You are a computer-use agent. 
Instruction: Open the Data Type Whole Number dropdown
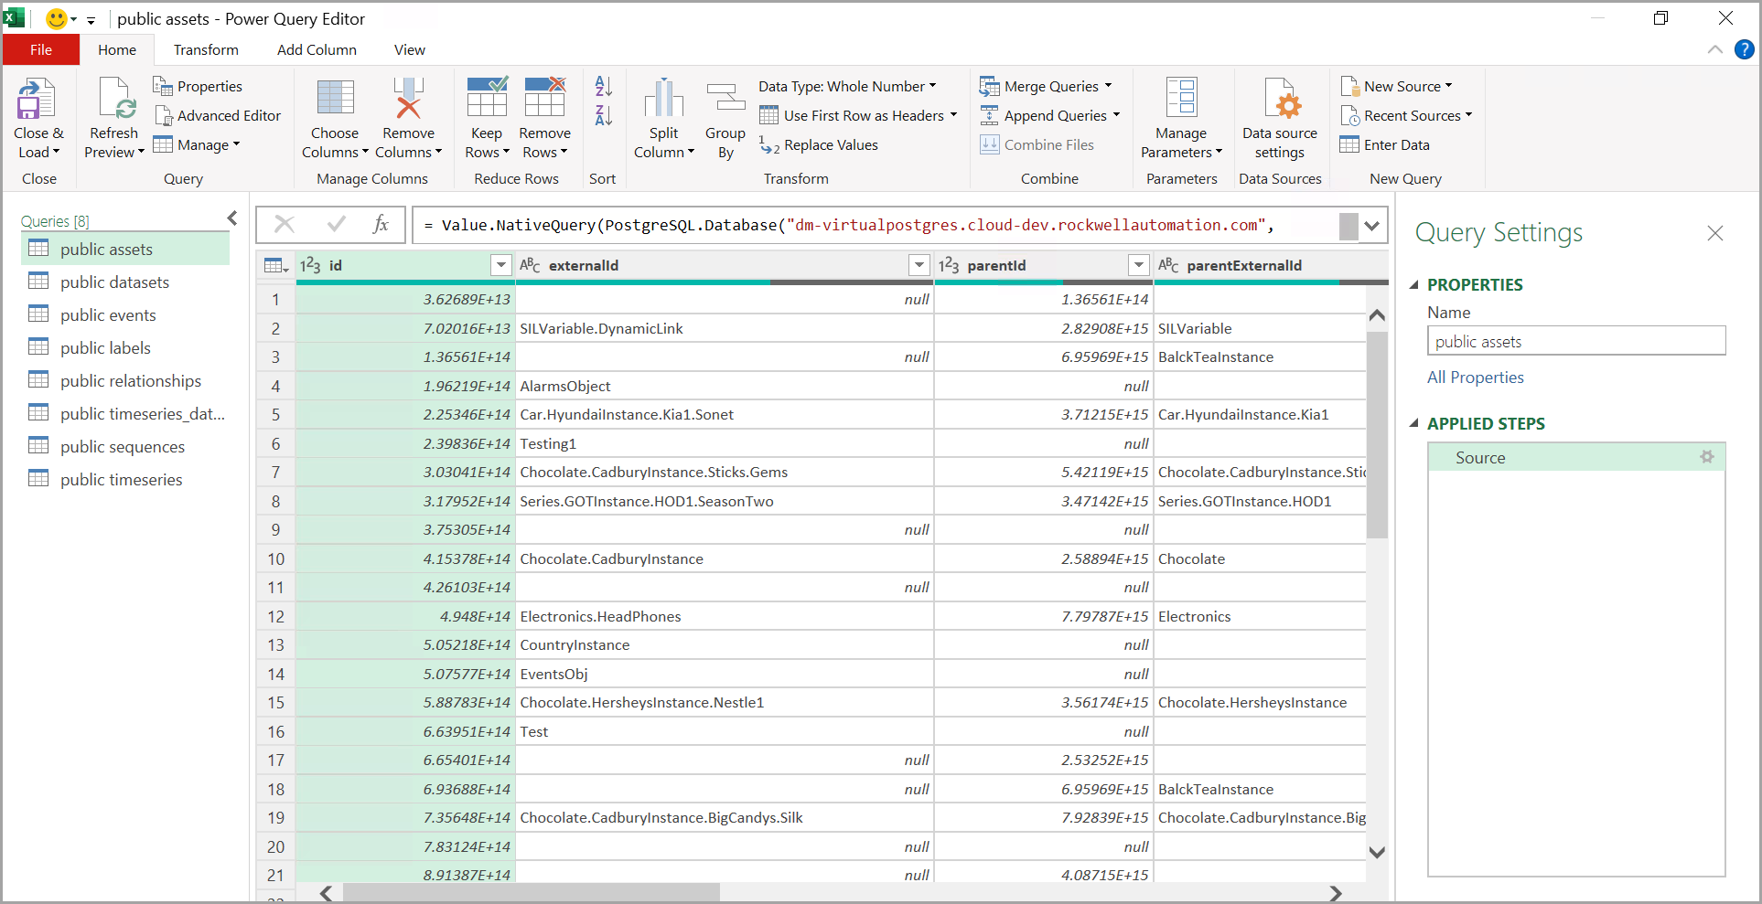(x=846, y=87)
